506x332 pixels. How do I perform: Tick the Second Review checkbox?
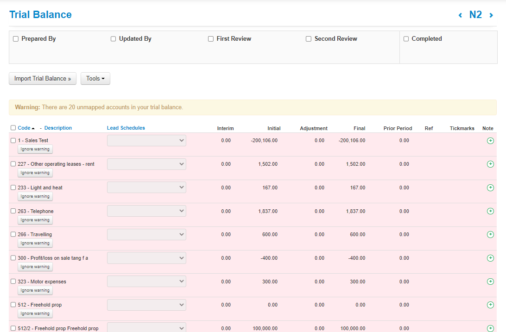(x=309, y=39)
